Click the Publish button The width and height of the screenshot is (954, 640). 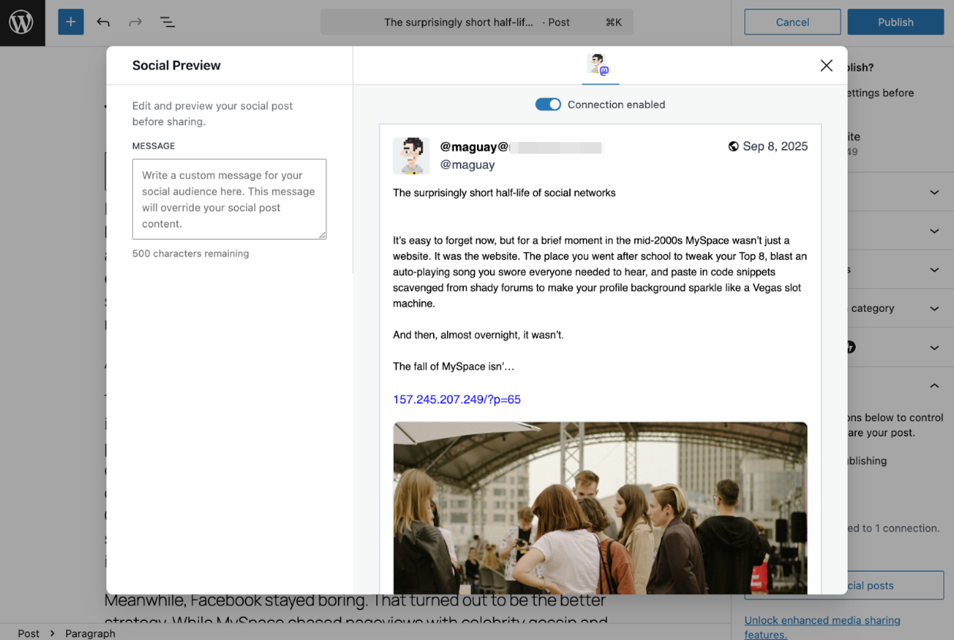(x=896, y=22)
